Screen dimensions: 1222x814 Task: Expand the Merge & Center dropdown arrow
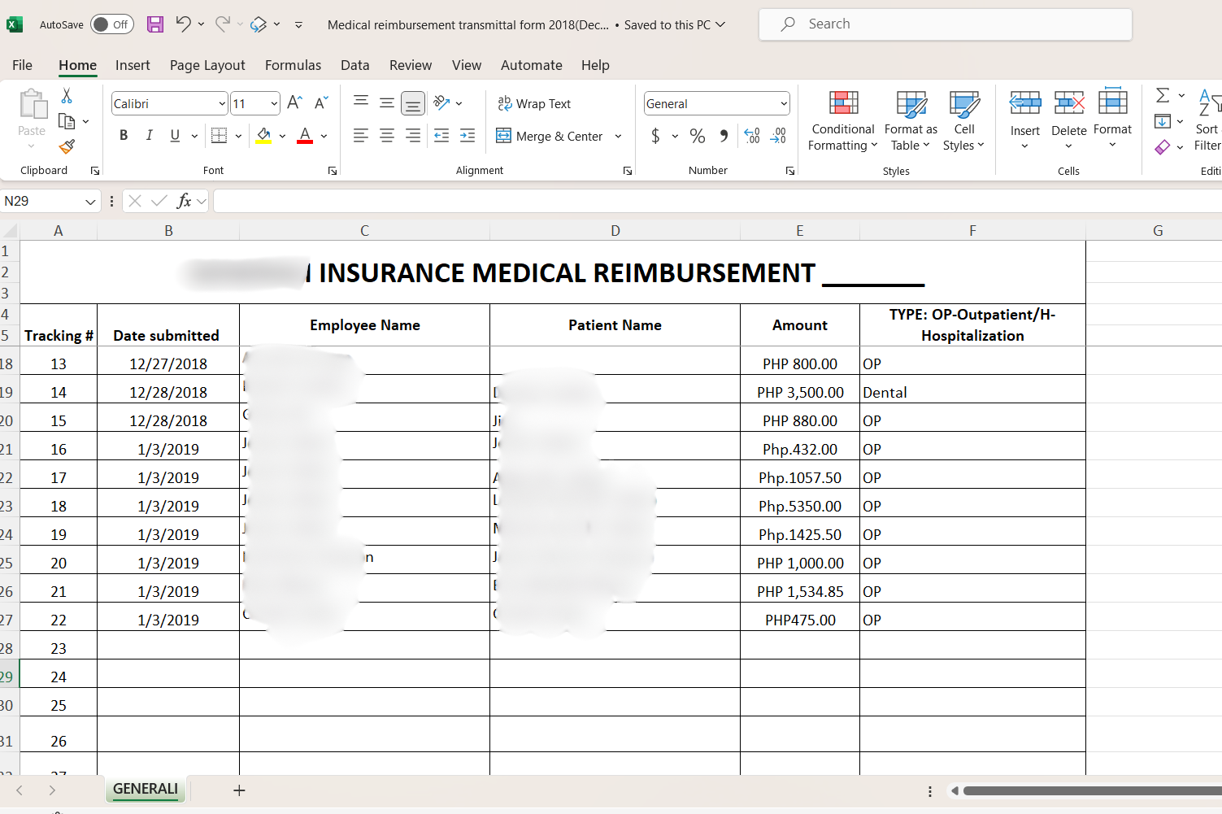[x=618, y=137]
